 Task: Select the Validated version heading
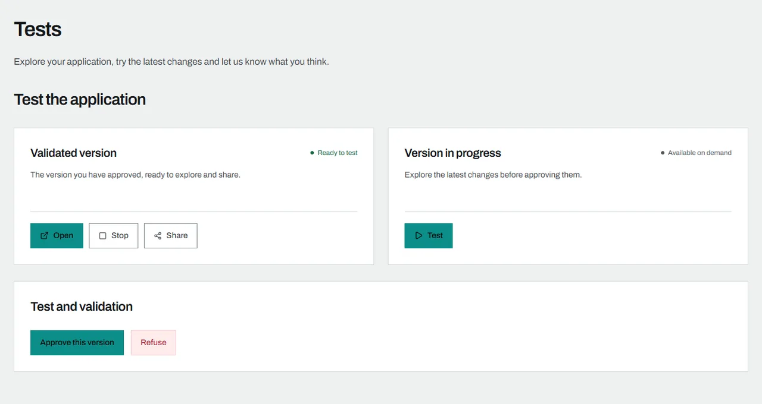pyautogui.click(x=73, y=153)
